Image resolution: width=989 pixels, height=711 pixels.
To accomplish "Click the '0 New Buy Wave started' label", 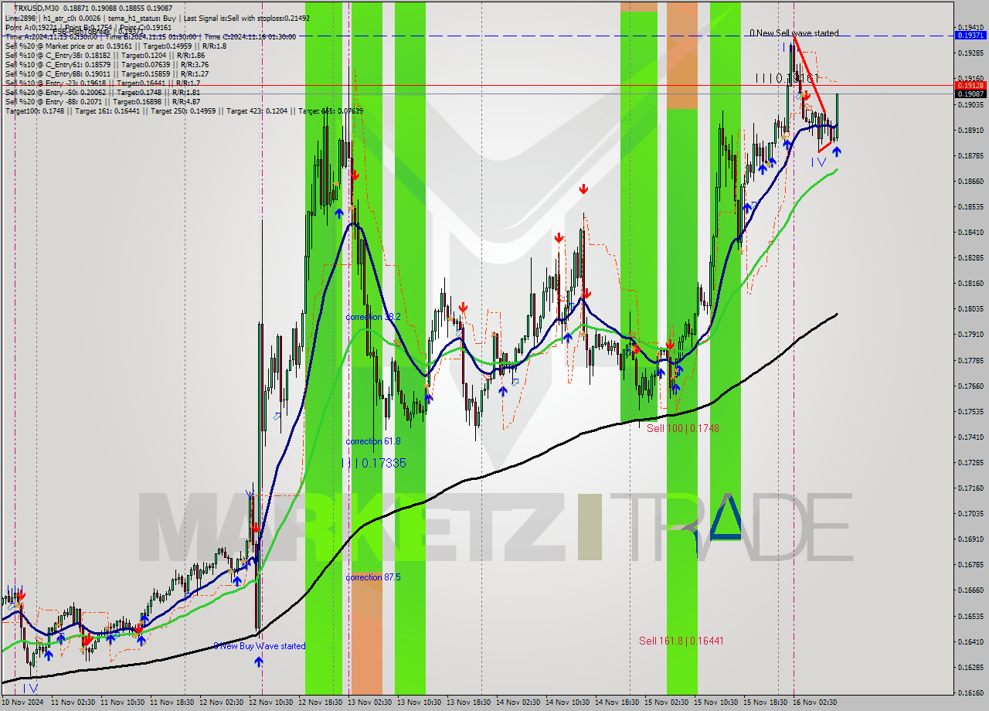I will 259,646.
